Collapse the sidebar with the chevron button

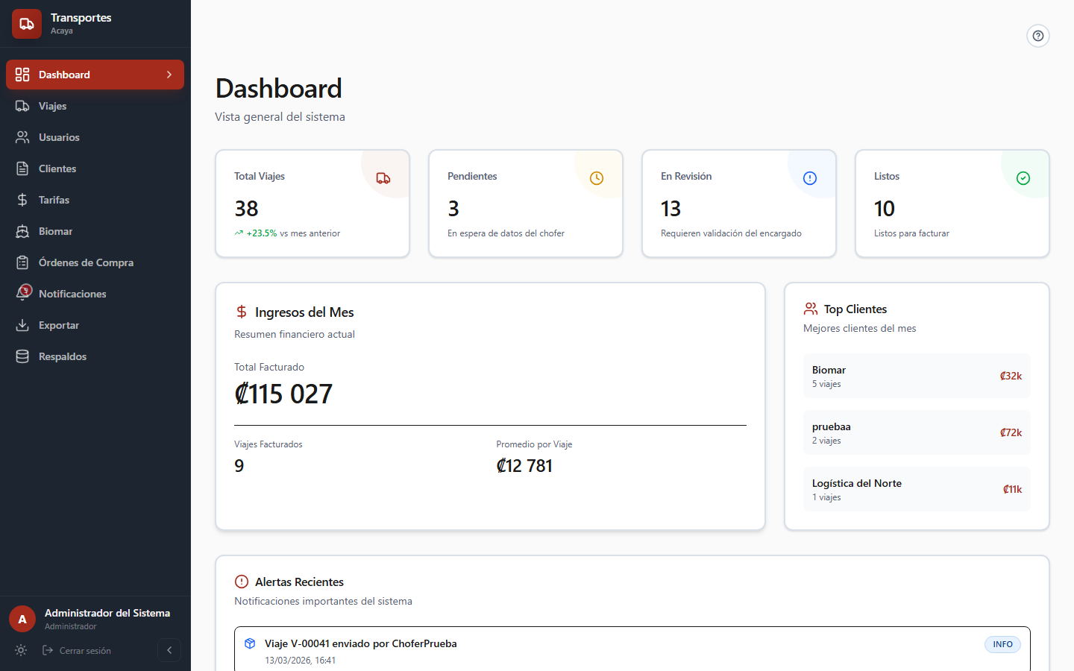point(169,650)
